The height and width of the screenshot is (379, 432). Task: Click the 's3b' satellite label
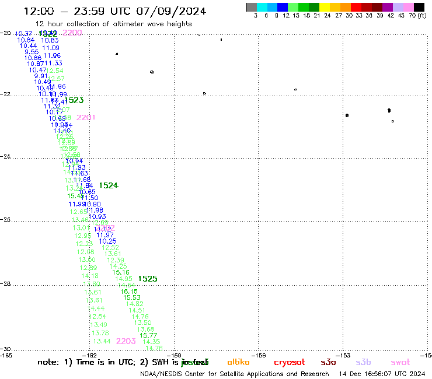pos(363,362)
